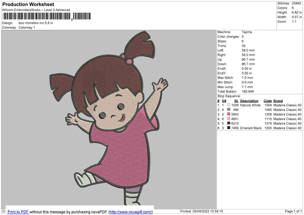Click the Height value 6.82 in

tap(296, 12)
